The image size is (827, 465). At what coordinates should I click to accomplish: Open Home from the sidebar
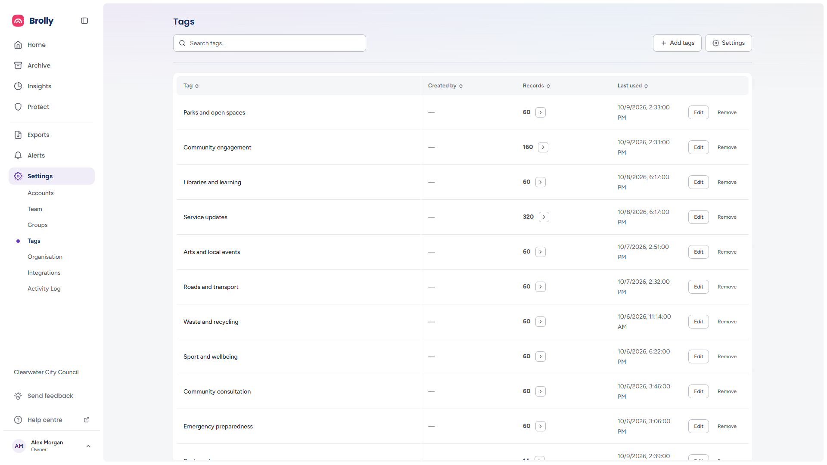tap(52, 45)
